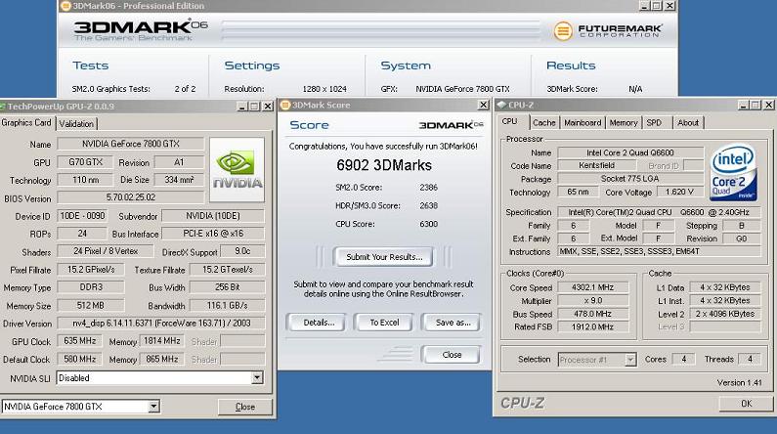The image size is (777, 434).
Task: Open the Cache tab in CPU-Z
Action: [x=544, y=122]
